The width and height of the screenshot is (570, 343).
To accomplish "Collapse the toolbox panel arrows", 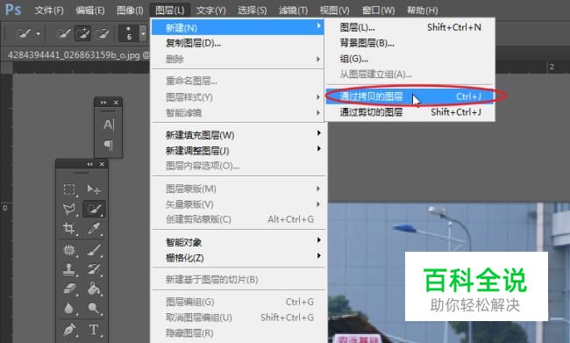I will click(x=89, y=164).
